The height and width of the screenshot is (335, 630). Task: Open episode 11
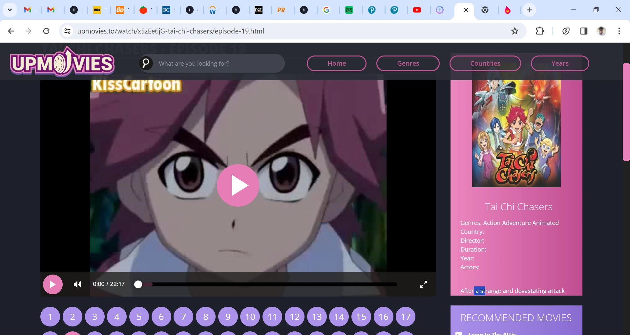tap(272, 317)
